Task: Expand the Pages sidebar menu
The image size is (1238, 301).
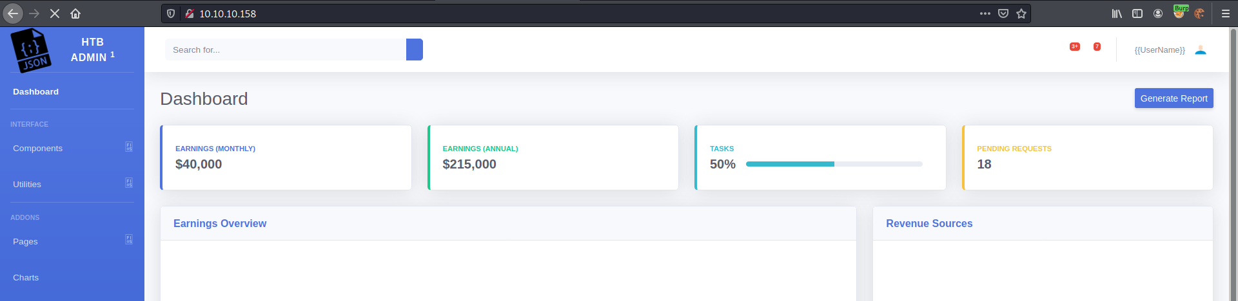Action: tap(72, 241)
